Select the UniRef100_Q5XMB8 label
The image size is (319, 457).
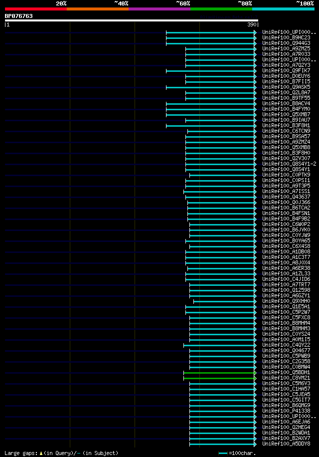point(286,148)
